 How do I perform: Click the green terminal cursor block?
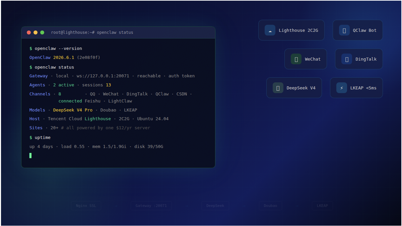[30, 155]
